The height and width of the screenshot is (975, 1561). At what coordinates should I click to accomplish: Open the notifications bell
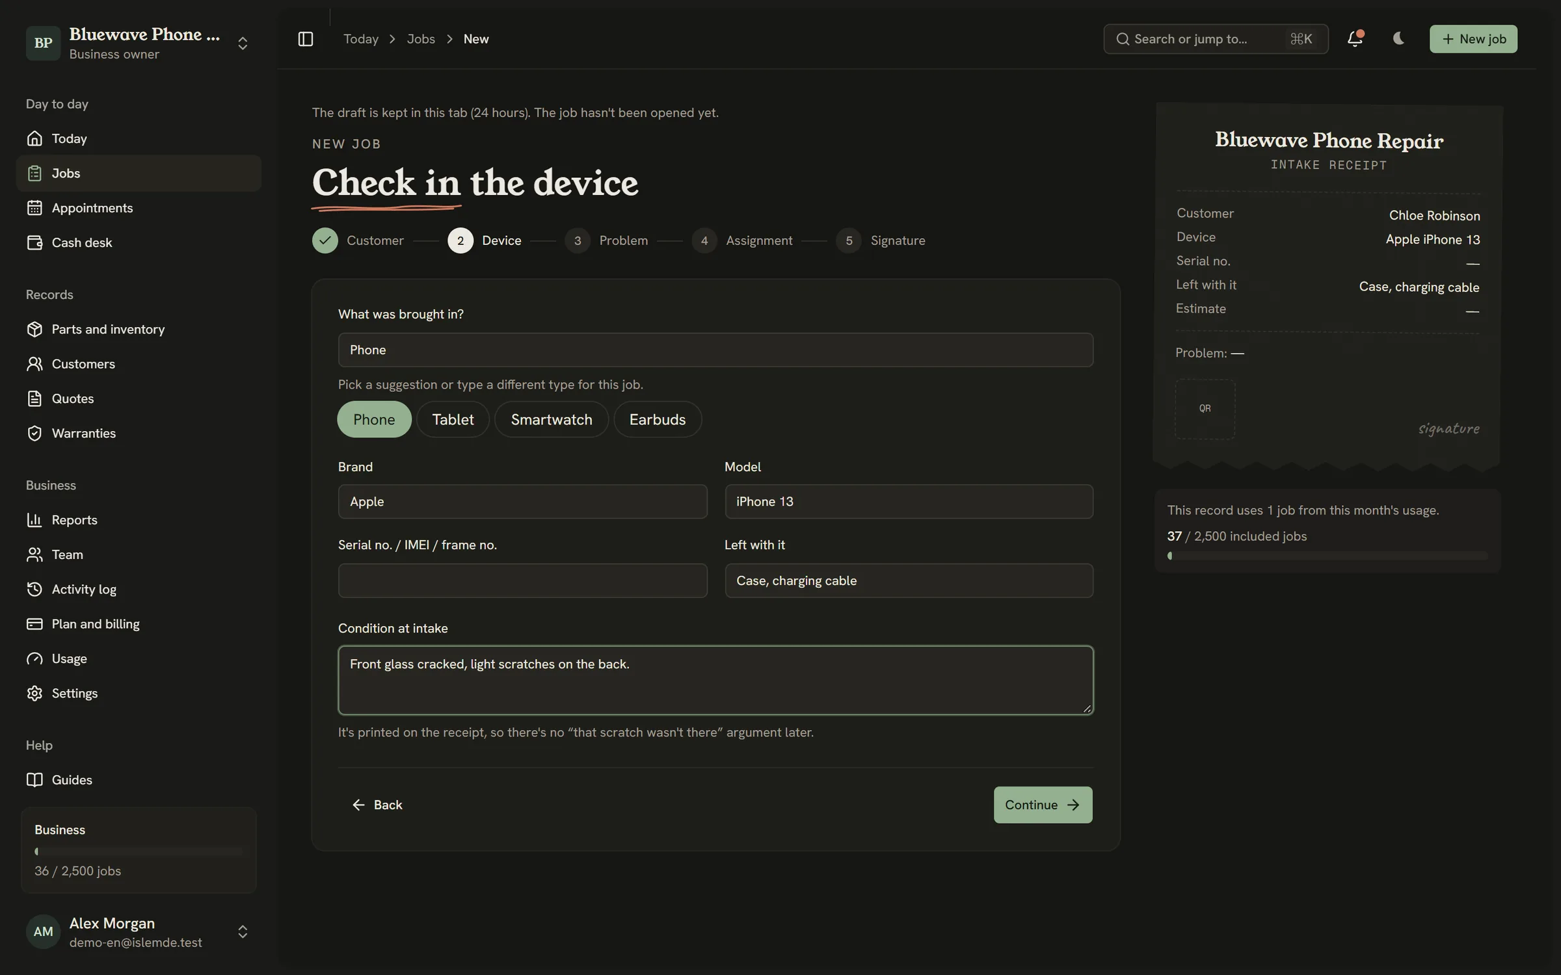tap(1355, 39)
